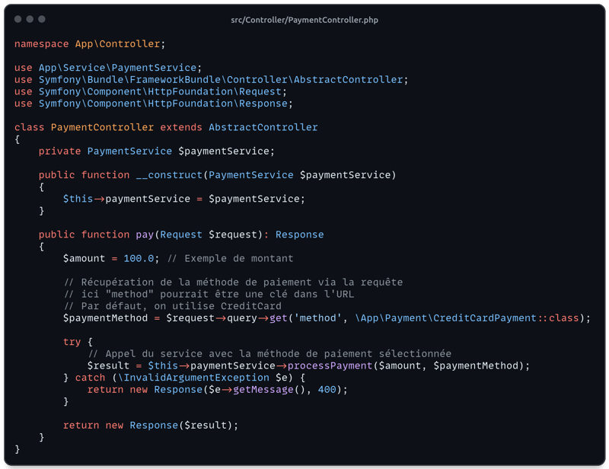609x469 pixels.
Task: Click the number literal 100.0
Action: tap(139, 258)
